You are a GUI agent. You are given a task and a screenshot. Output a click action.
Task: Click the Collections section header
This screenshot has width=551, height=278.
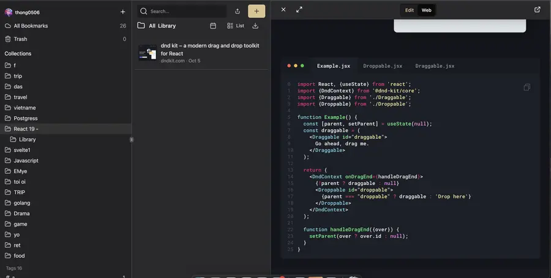(18, 53)
